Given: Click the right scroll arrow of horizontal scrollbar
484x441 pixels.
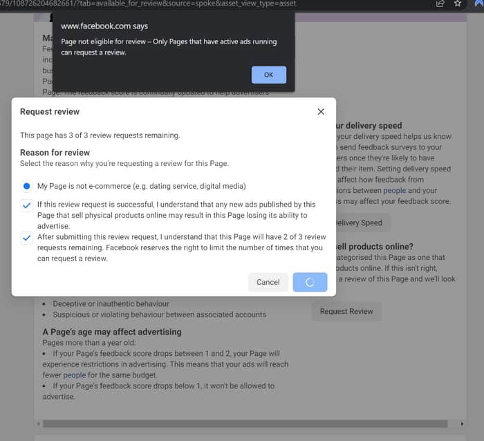Looking at the screenshot, I should [x=462, y=424].
